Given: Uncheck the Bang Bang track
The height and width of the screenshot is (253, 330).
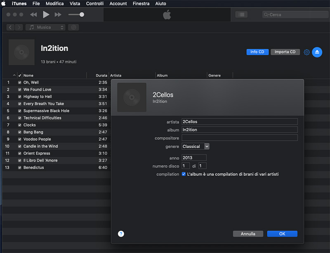Looking at the screenshot, I should (x=19, y=132).
